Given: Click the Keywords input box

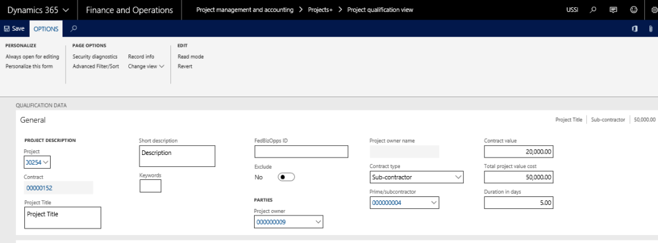Looking at the screenshot, I should point(150,186).
